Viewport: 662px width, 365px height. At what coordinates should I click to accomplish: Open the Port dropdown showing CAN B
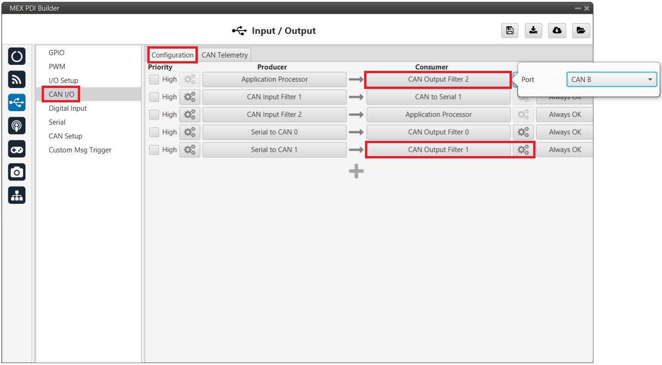click(x=612, y=80)
